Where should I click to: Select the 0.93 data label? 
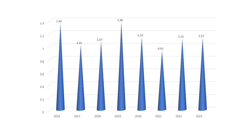pos(160,48)
